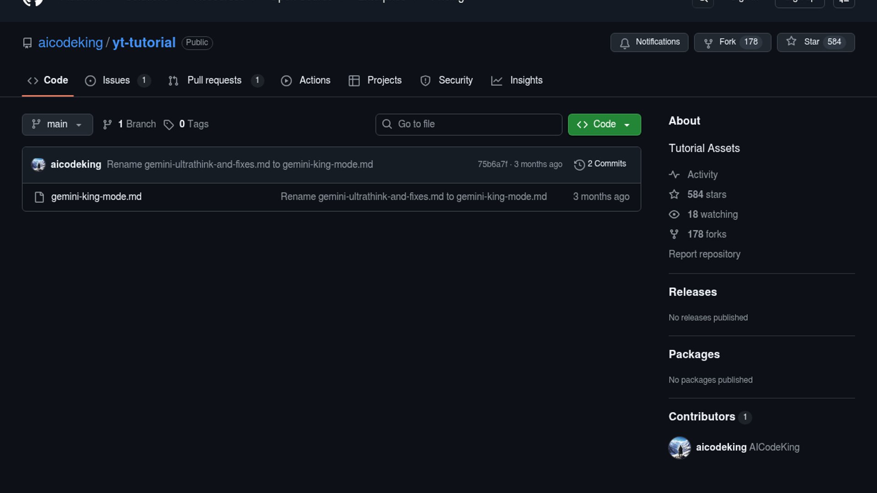The height and width of the screenshot is (493, 877).
Task: Click the Notifications bell button
Action: [649, 42]
